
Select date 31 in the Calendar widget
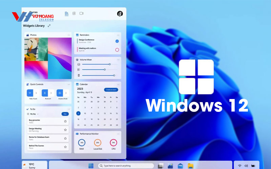[111, 102]
